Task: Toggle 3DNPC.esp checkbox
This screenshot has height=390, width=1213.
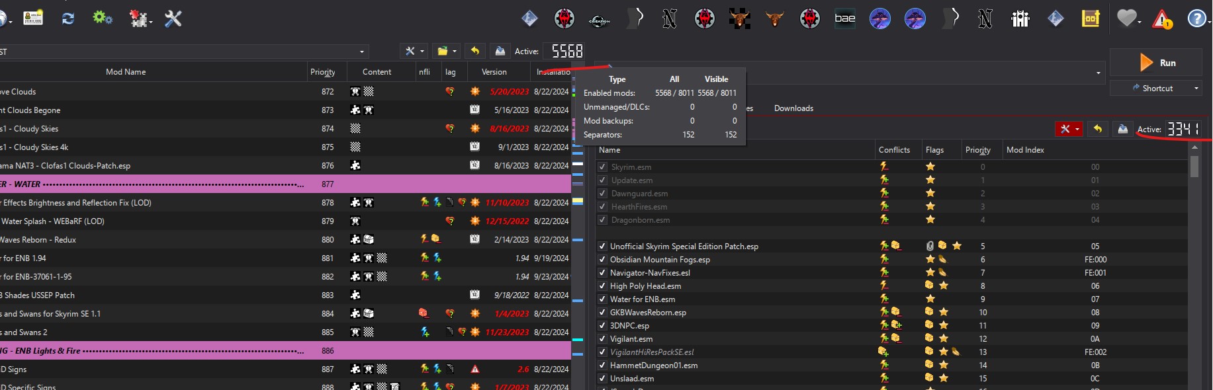Action: coord(602,325)
